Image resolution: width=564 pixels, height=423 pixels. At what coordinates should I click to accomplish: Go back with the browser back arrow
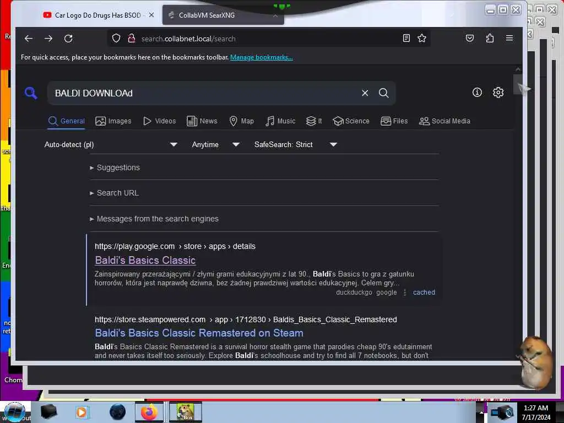coord(29,39)
